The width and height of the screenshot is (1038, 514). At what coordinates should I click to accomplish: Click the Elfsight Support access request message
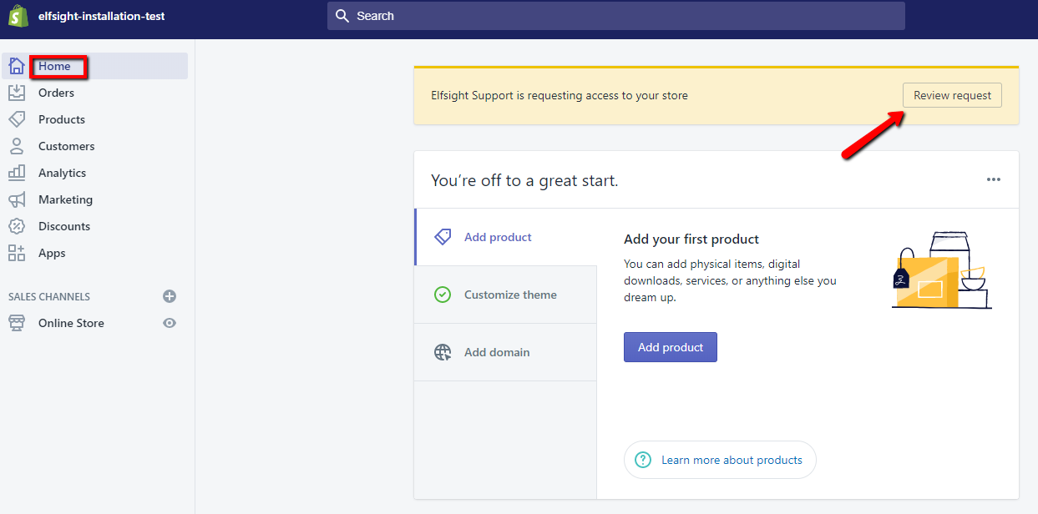(x=560, y=96)
